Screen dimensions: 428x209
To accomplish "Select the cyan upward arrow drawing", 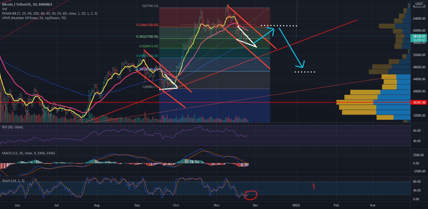I will click(264, 35).
